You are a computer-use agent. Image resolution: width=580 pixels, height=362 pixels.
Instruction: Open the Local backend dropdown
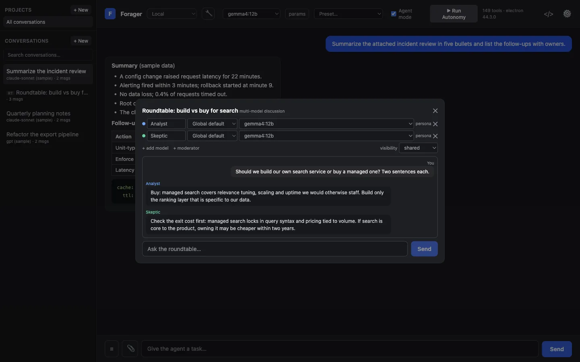172,14
